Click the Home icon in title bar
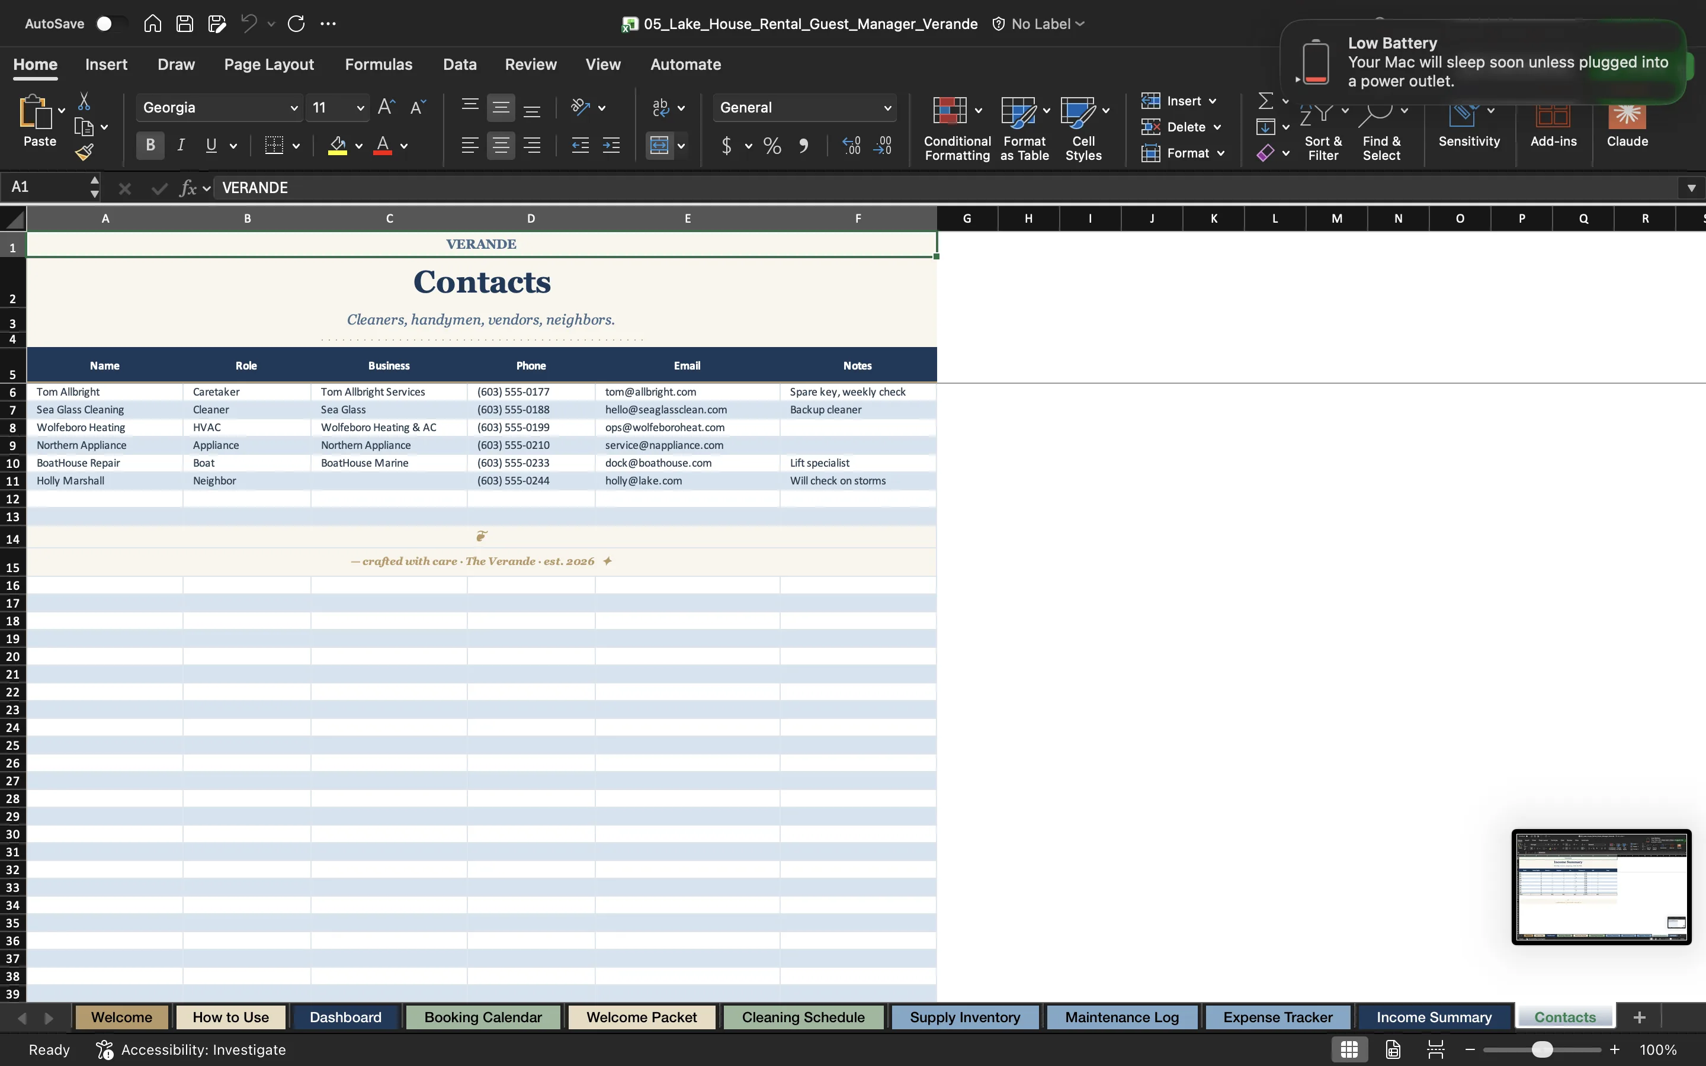 pyautogui.click(x=152, y=24)
